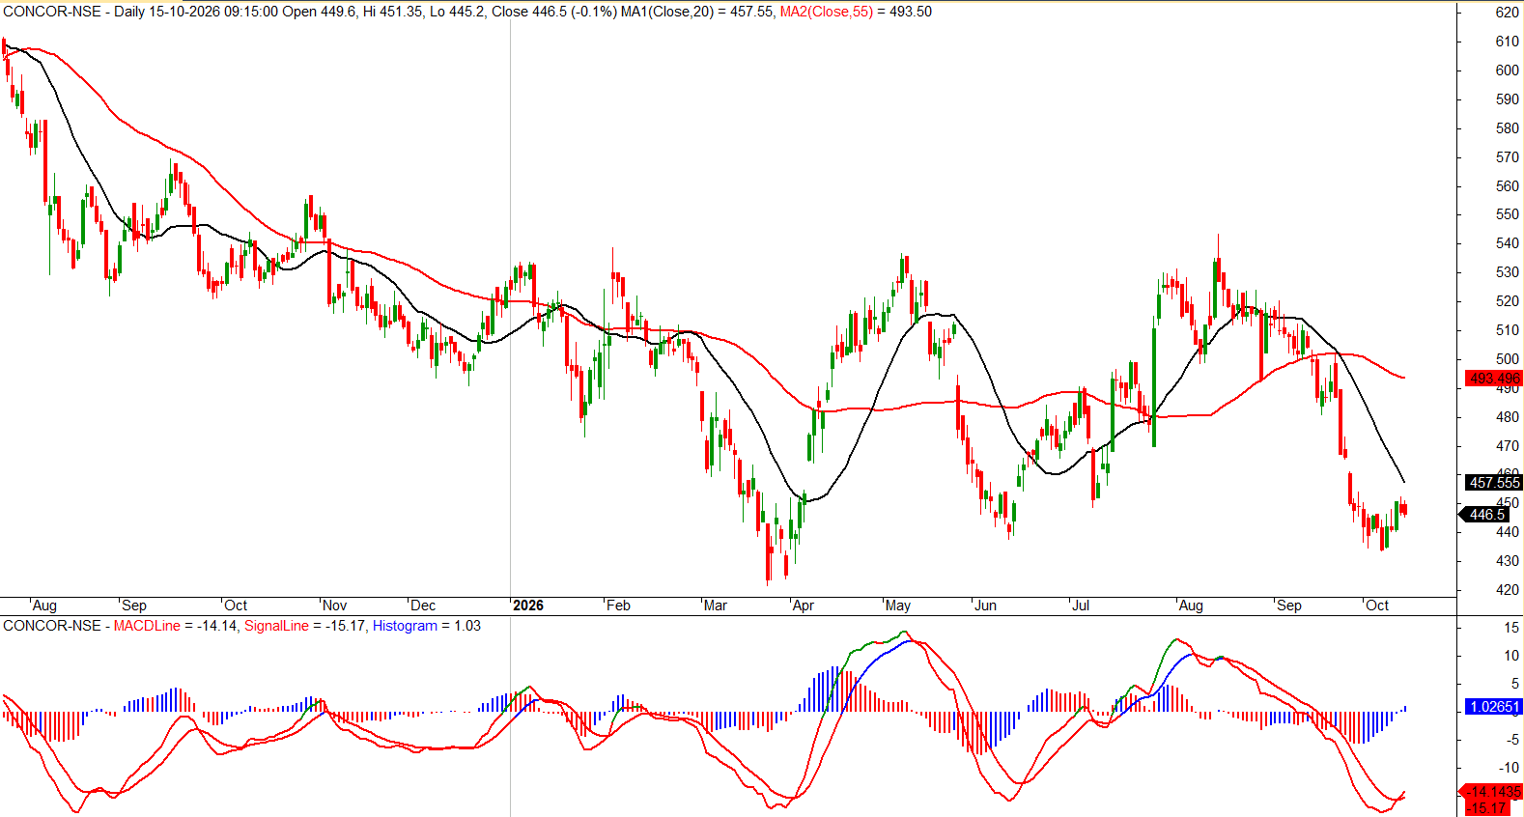Click the SignalLine = -15.17 label

(305, 626)
